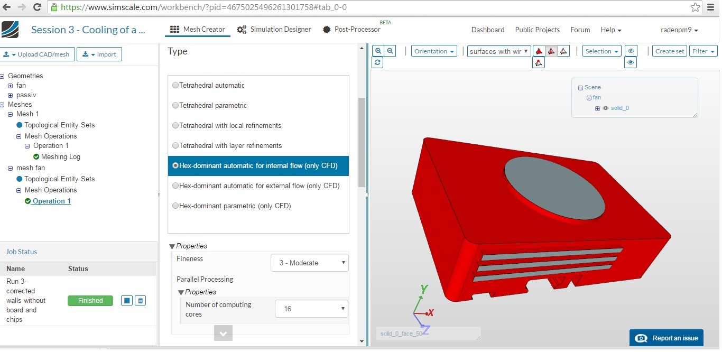This screenshot has height=352, width=722.
Task: Select the red-vertex tetrahedron pick mode
Action: [539, 63]
